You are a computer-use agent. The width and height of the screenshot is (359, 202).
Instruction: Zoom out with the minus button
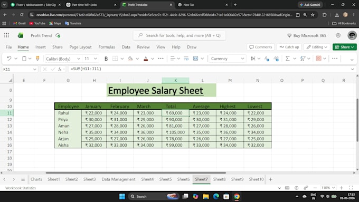click(x=315, y=188)
